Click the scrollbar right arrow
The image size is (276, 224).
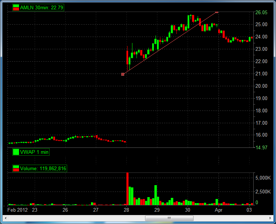tap(270, 218)
